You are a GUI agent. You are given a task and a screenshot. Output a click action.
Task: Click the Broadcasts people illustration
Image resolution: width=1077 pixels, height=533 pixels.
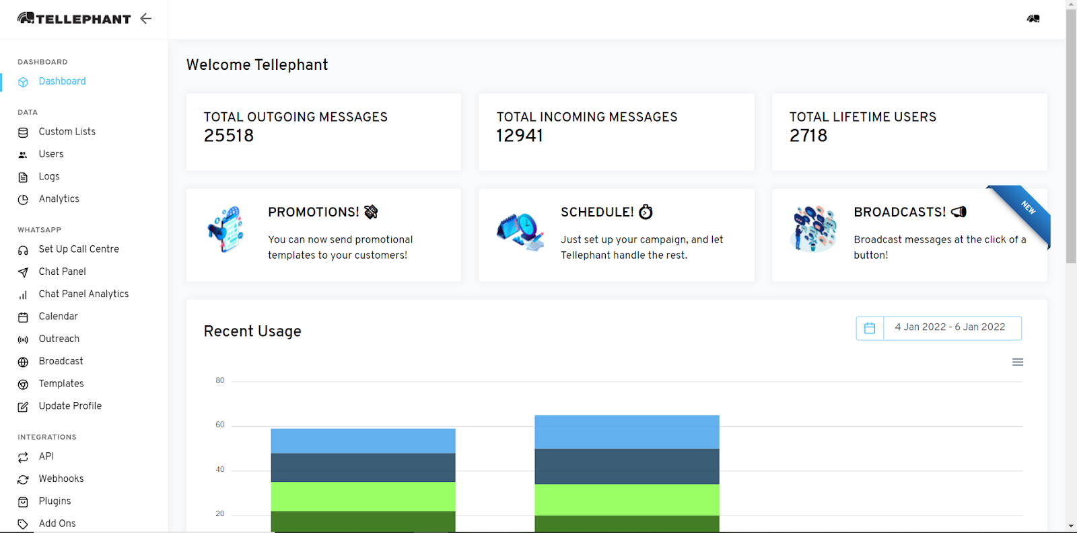[x=814, y=229]
